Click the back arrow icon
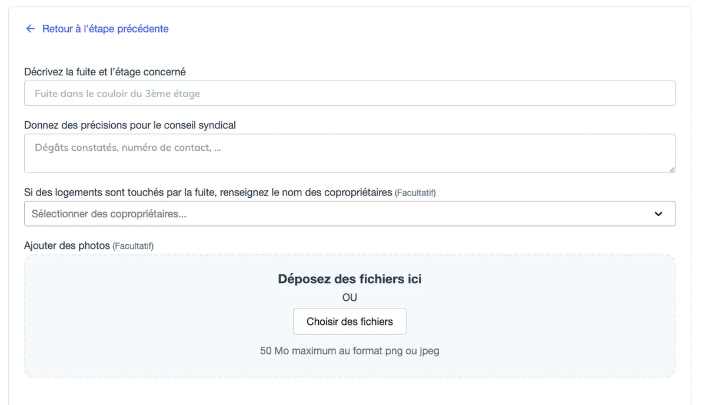 coord(31,29)
